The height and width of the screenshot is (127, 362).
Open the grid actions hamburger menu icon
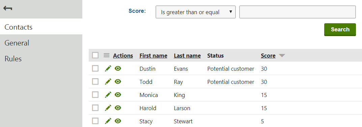tap(106, 55)
